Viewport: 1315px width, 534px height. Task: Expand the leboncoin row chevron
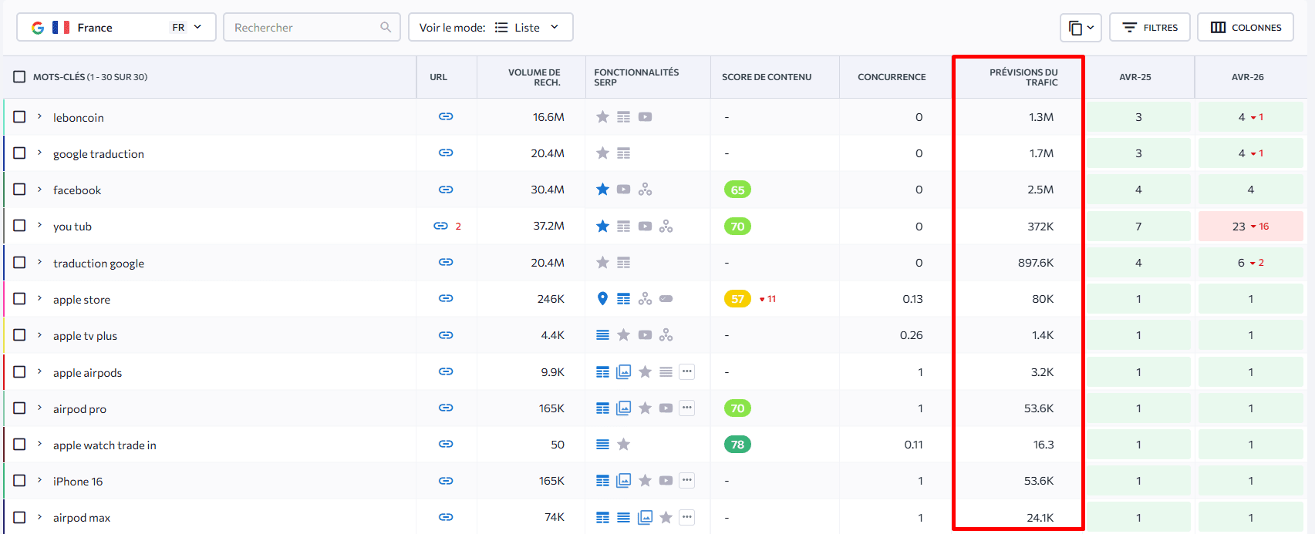(39, 116)
